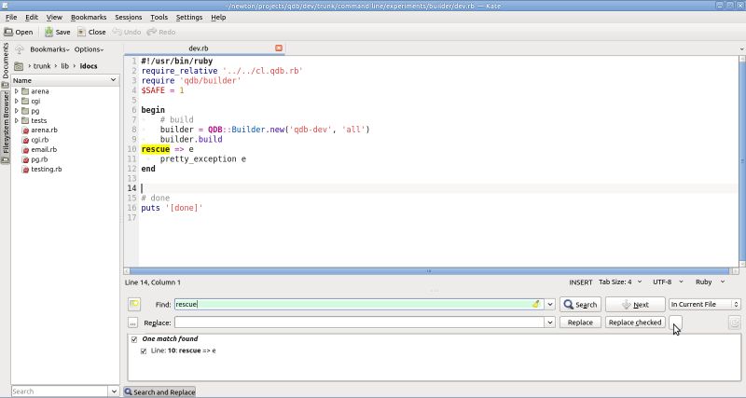Click the yellow new-search-tab icon beside Find
Image resolution: width=746 pixels, height=398 pixels.
134,304
